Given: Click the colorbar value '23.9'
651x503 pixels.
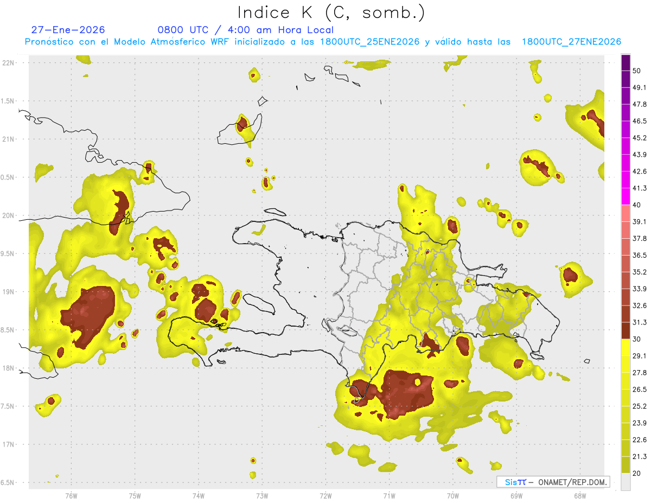Looking at the screenshot, I should [x=640, y=423].
